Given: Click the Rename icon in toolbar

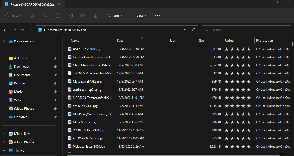Looking at the screenshot, I should 71,16.
